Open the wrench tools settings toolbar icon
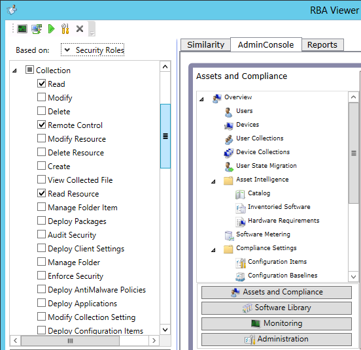Screen dimensions: 361x350 [x=65, y=29]
